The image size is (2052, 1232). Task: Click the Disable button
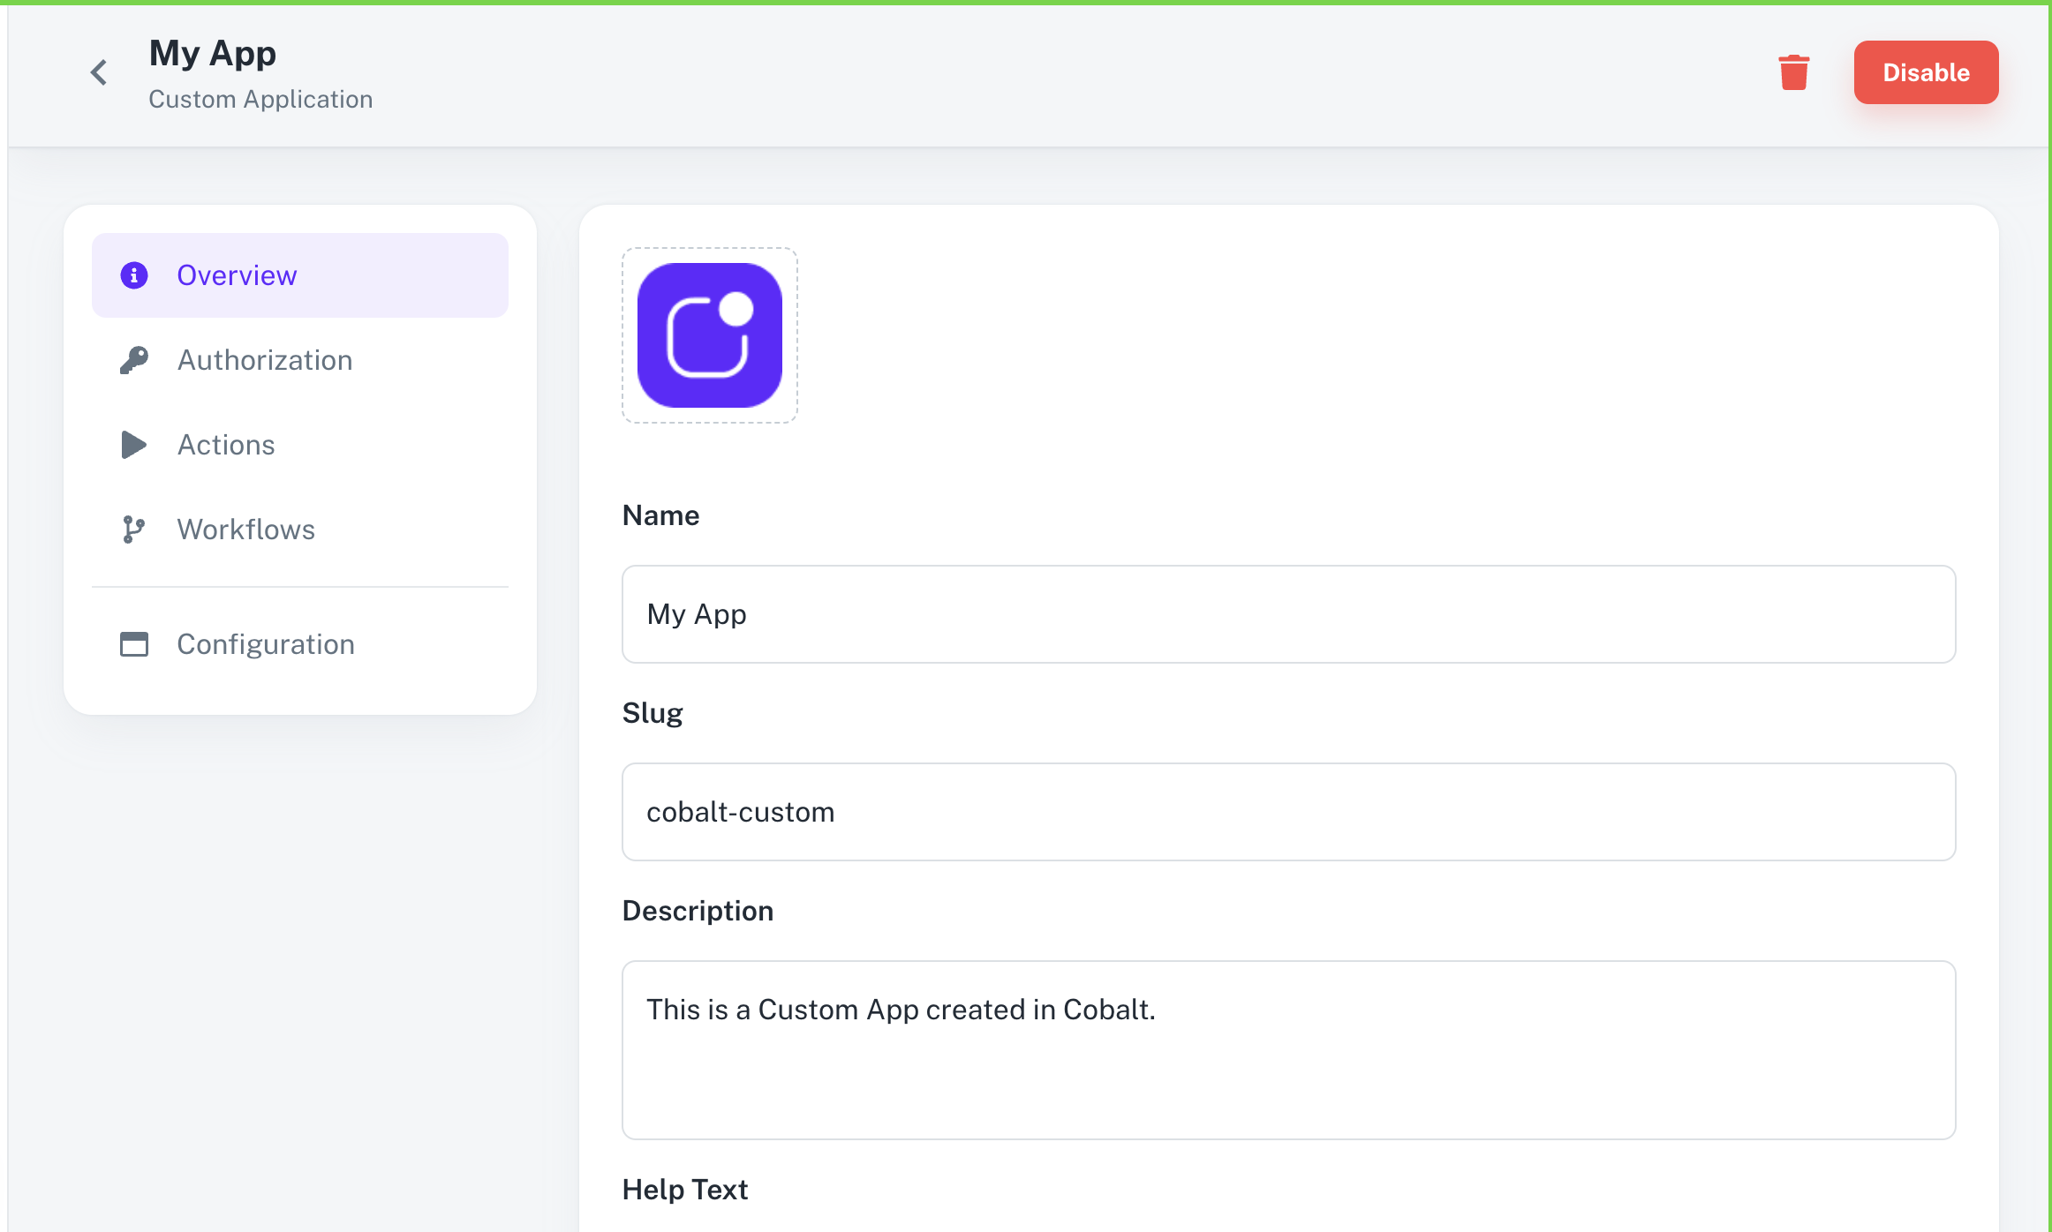1926,72
